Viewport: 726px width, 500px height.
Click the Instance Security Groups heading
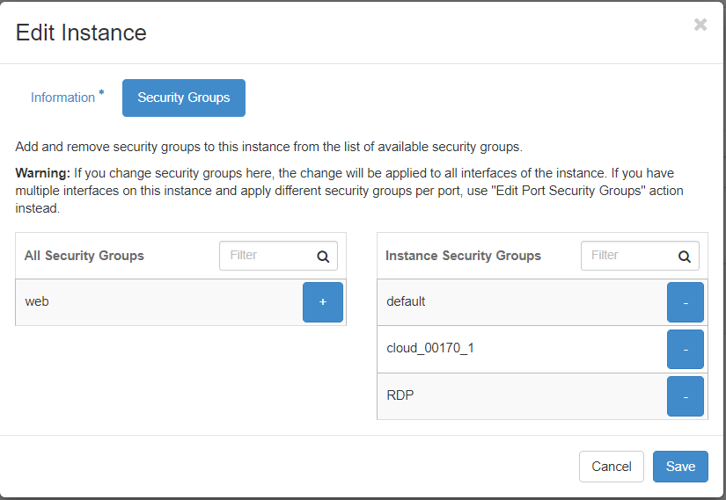(x=463, y=256)
